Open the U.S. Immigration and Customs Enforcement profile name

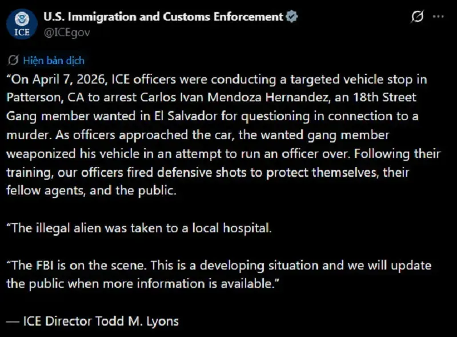click(x=163, y=17)
